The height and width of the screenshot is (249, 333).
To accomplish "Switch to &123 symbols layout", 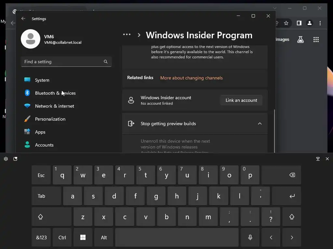I will (x=41, y=237).
